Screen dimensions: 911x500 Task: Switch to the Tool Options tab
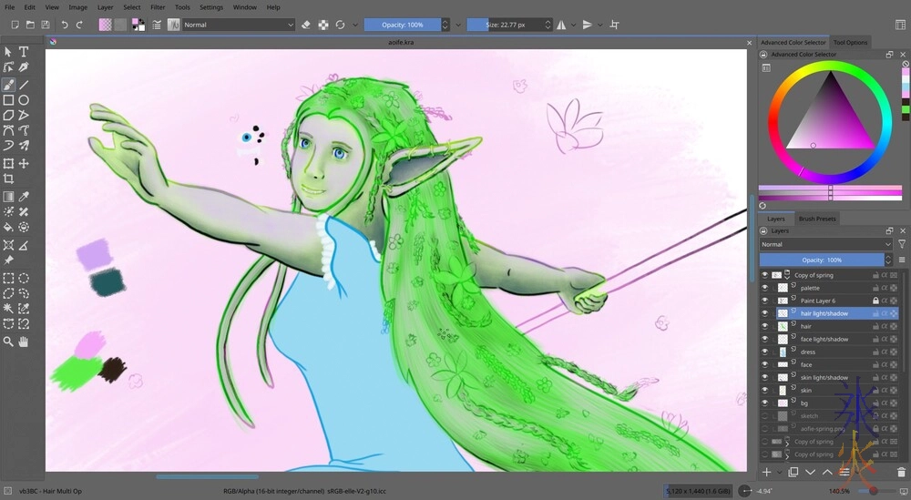click(x=850, y=42)
